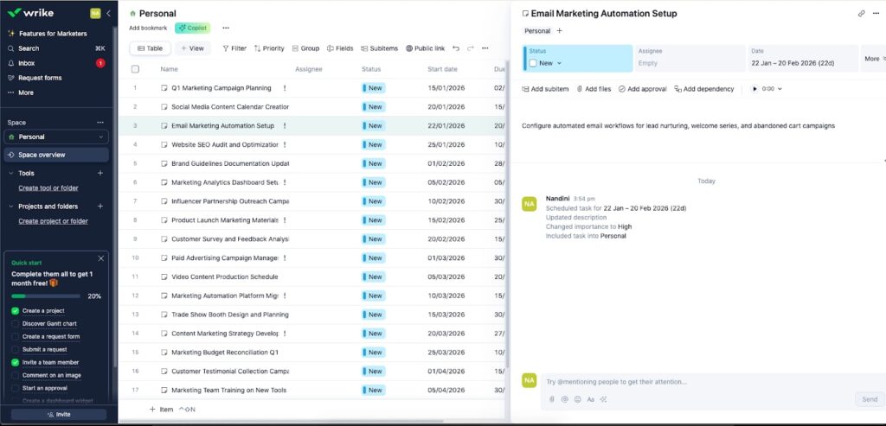Open the Personal space dropdown
This screenshot has height=426, width=886.
point(56,137)
